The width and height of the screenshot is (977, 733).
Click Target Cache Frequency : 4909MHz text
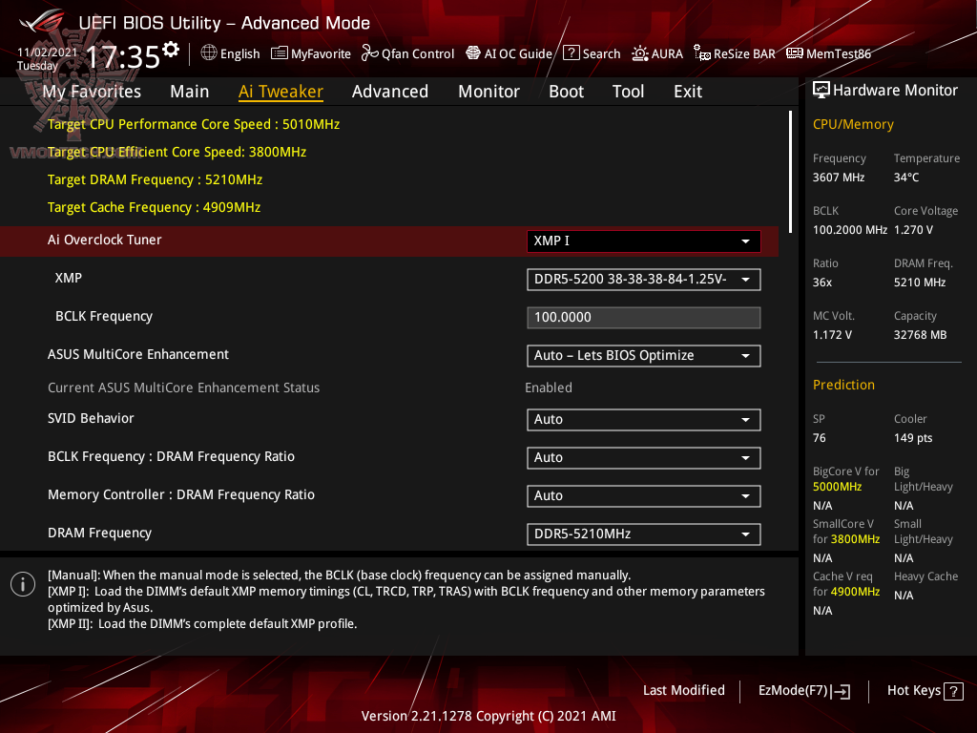(x=154, y=207)
